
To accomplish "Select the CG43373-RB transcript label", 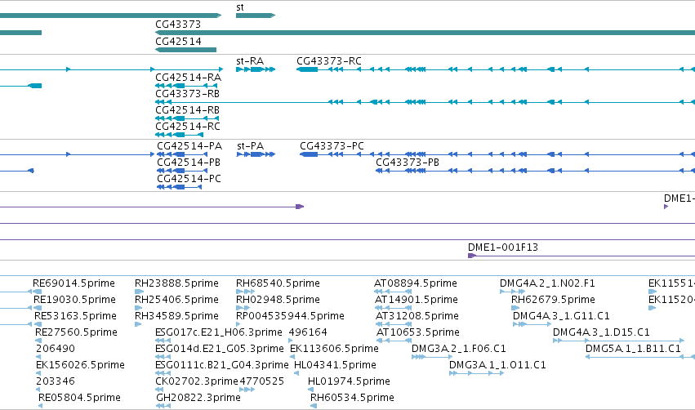I will (x=187, y=94).
